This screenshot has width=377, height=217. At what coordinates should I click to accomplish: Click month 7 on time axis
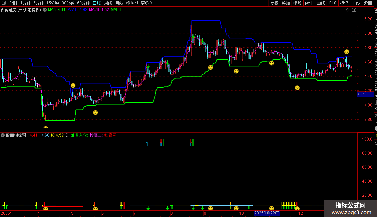click(x=134, y=213)
